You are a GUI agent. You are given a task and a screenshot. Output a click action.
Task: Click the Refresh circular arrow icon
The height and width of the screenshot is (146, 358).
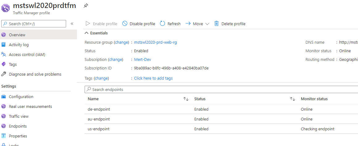tap(162, 24)
